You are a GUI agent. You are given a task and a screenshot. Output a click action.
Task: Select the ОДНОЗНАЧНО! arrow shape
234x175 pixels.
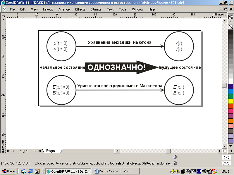(121, 67)
